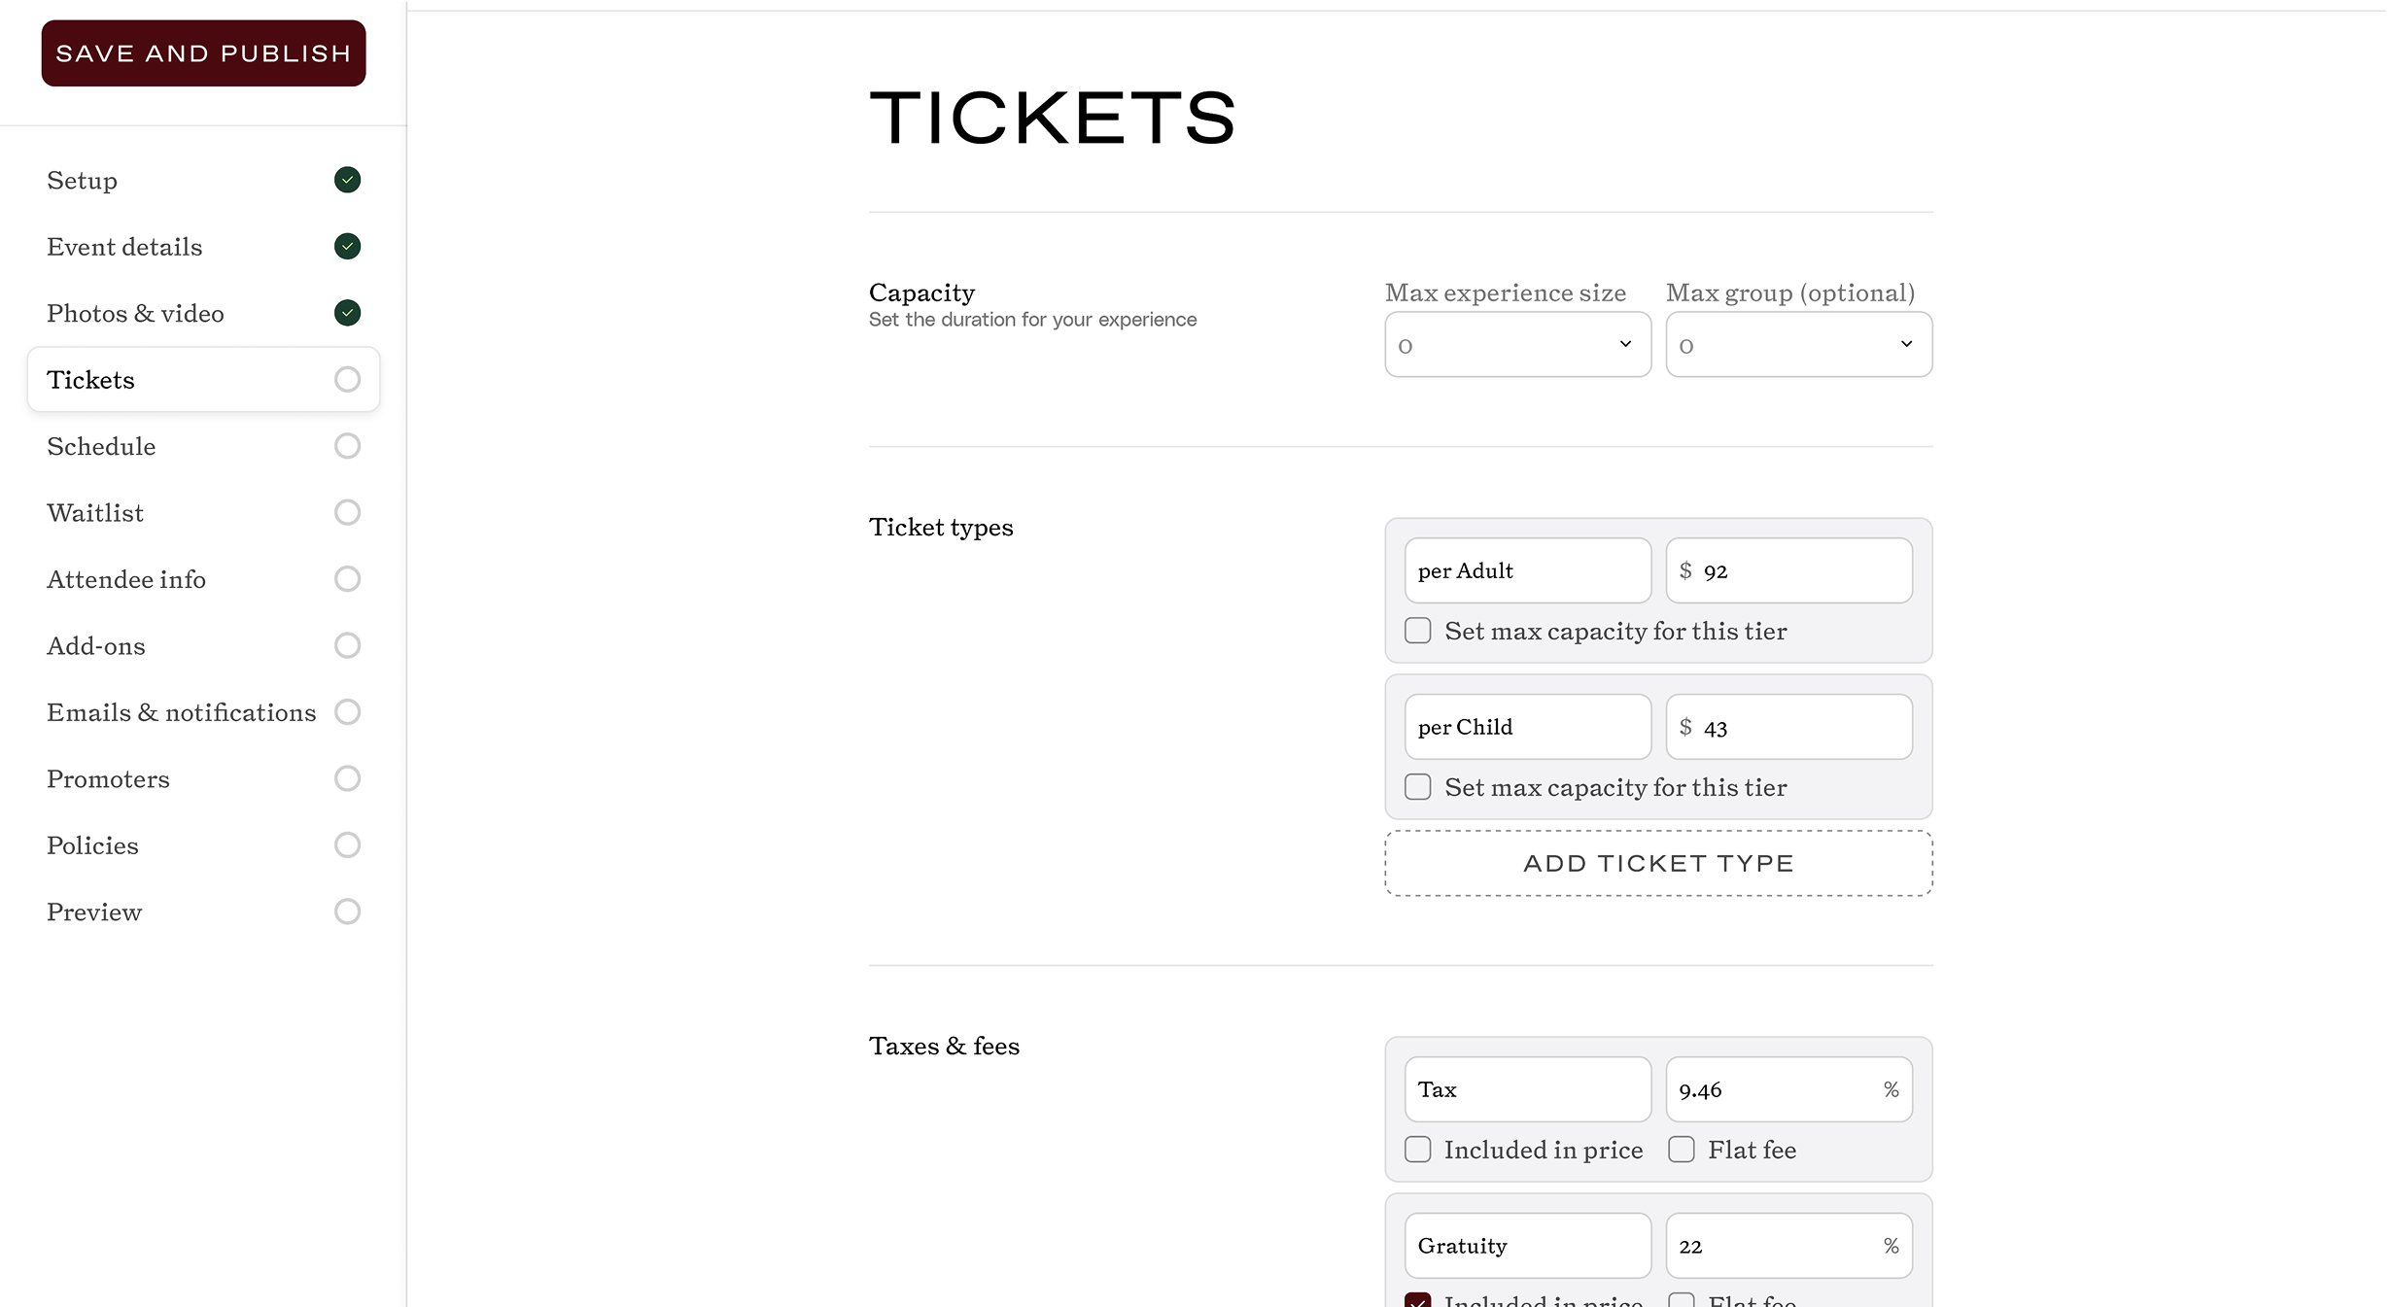The image size is (2395, 1307).
Task: Click the status circle beside Promoters
Action: point(347,778)
